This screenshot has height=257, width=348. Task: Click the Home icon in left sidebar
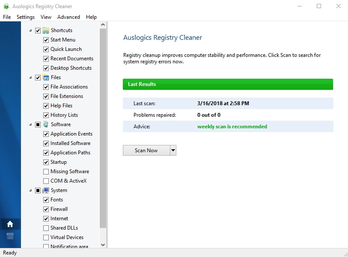tap(10, 224)
